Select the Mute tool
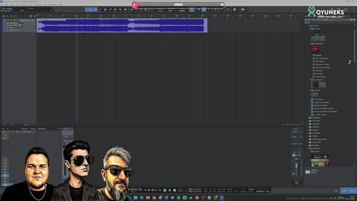This screenshot has width=357, height=201. [115, 9]
